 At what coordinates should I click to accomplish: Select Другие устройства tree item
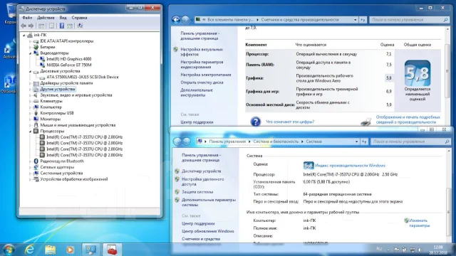point(57,89)
